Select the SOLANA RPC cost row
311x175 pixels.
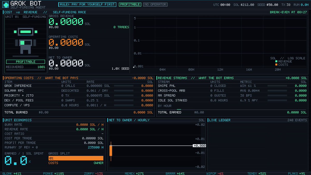(79, 90)
